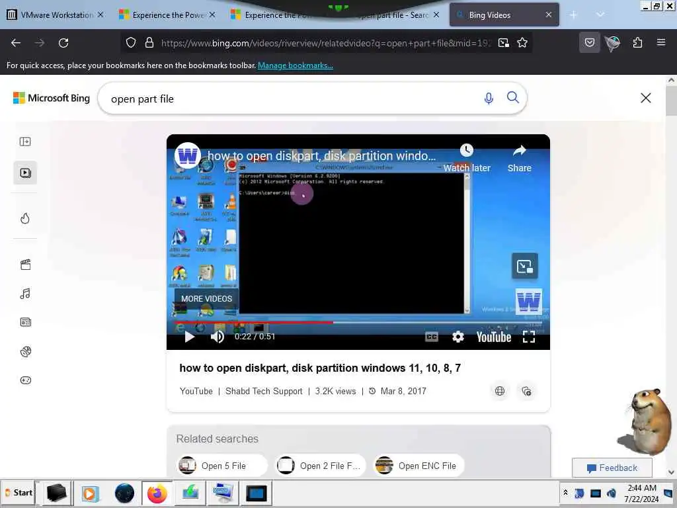Viewport: 677px width, 508px height.
Task: Bookmark this page with the star icon
Action: click(522, 43)
